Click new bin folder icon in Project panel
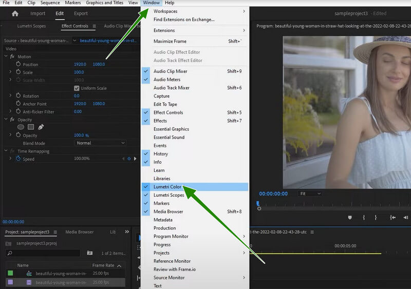Viewport: 411px width, 289px height. (90, 253)
